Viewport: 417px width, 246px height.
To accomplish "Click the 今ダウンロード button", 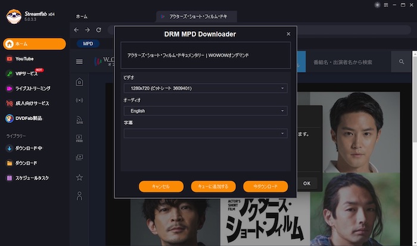I will click(x=266, y=187).
